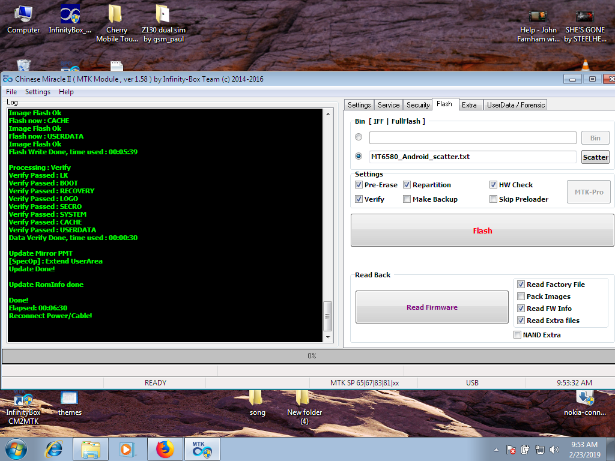Open Windows Media Player in the taskbar
The image size is (615, 461).
click(127, 449)
